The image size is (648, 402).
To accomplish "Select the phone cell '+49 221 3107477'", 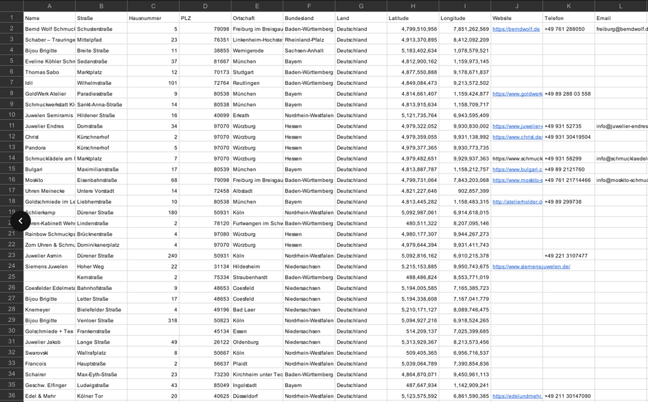I will click(569, 256).
